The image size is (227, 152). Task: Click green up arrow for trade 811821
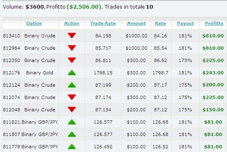pyautogui.click(x=72, y=122)
